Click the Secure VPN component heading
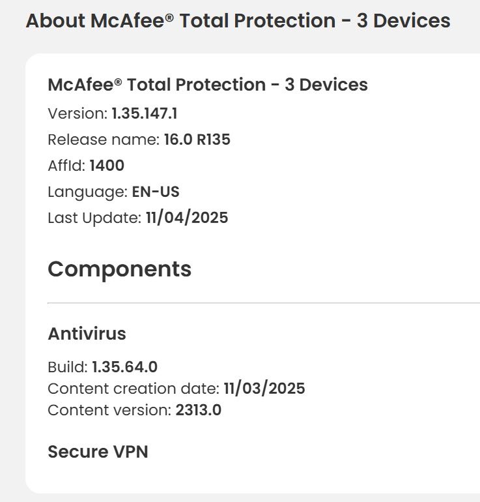Image resolution: width=480 pixels, height=502 pixels. coord(98,451)
